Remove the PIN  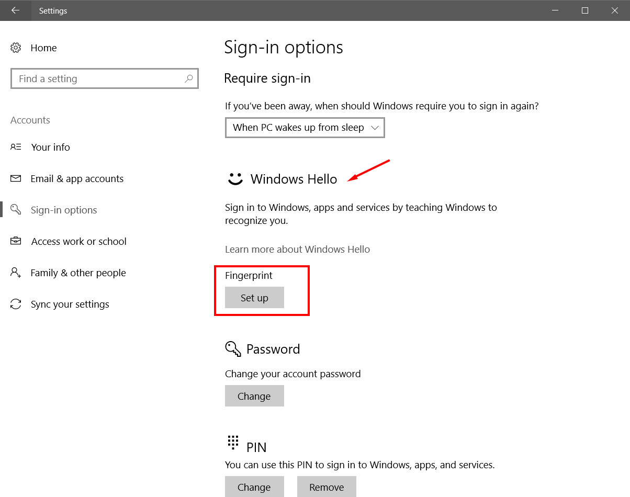327,487
